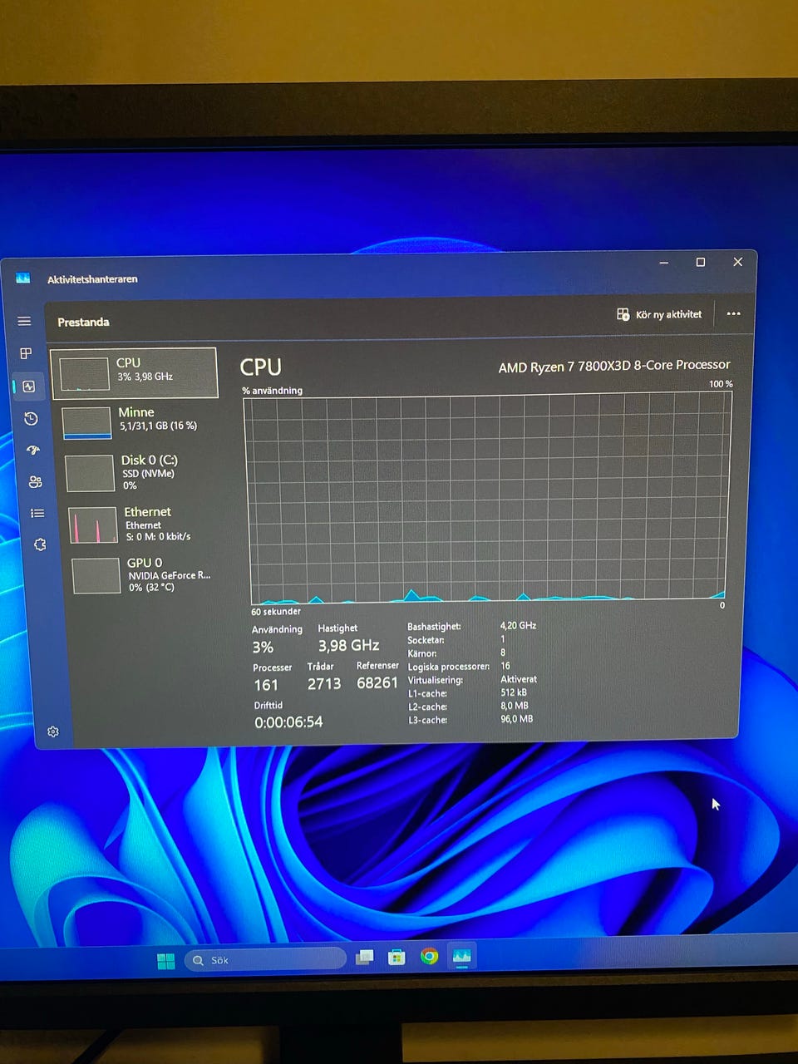Click the 512 kB L1-cache value

pyautogui.click(x=514, y=692)
